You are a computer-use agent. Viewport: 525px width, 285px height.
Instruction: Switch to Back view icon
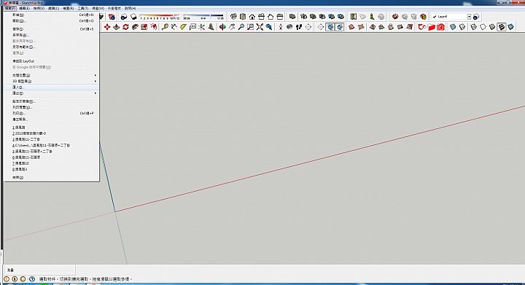[x=271, y=16]
